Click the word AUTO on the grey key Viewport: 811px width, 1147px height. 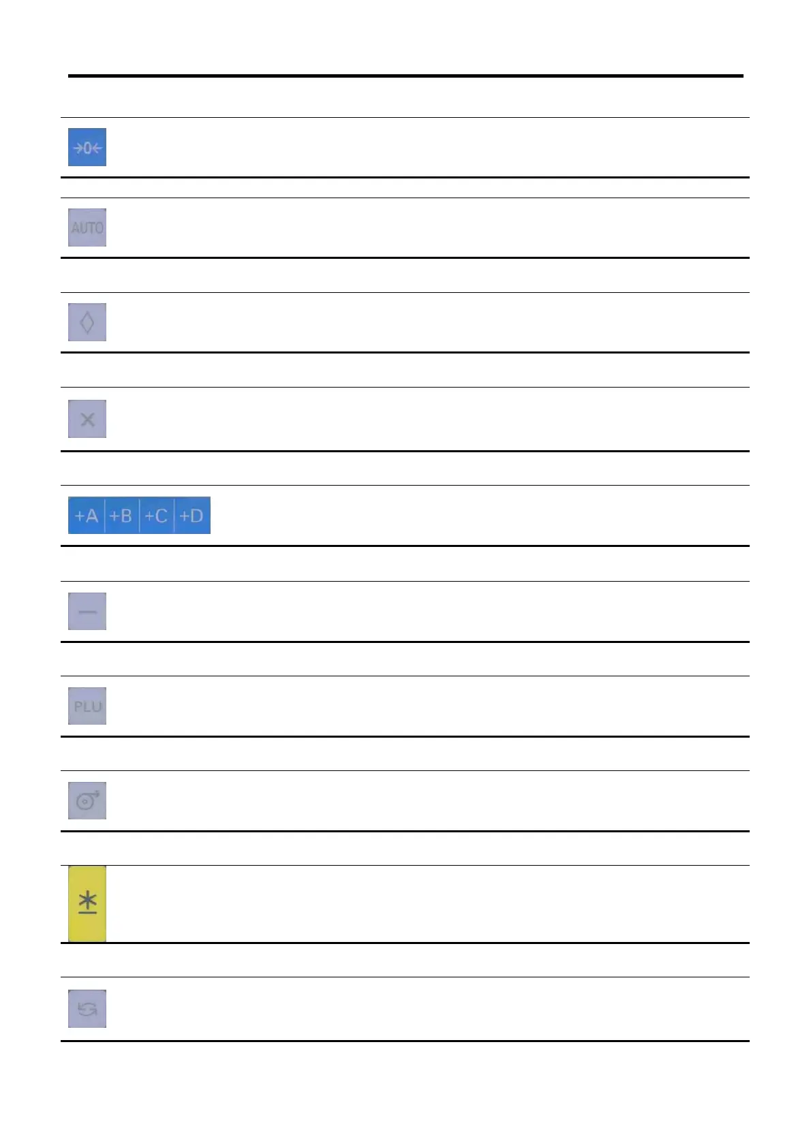87,227
